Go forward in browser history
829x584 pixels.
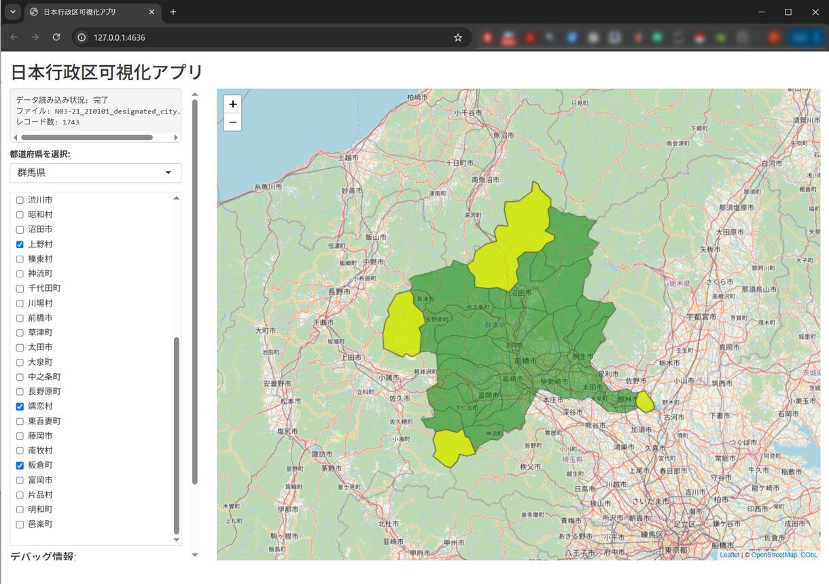coord(35,37)
